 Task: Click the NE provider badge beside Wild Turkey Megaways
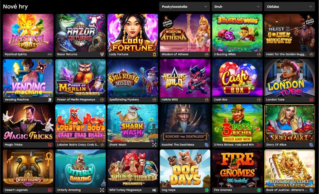[x=154, y=190]
